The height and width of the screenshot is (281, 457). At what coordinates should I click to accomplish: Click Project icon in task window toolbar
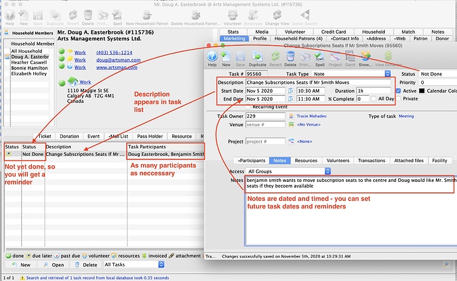[335, 56]
